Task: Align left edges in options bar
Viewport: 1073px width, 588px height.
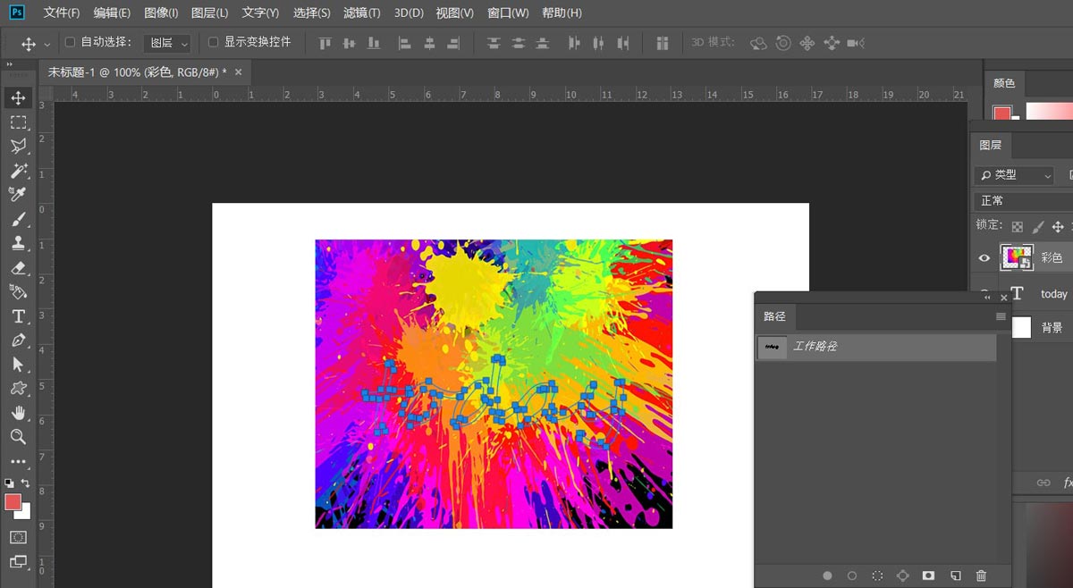Action: click(404, 43)
